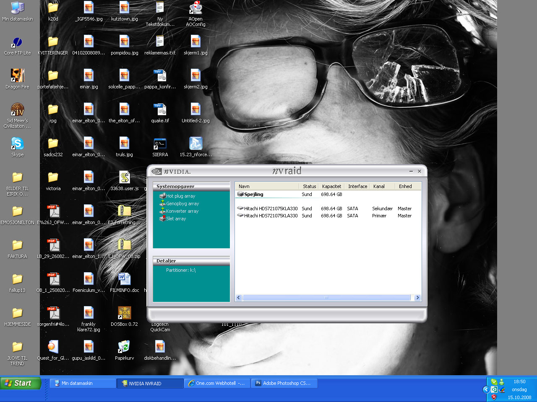Select the sorgenfri#4lo PDF icon

coord(53,317)
